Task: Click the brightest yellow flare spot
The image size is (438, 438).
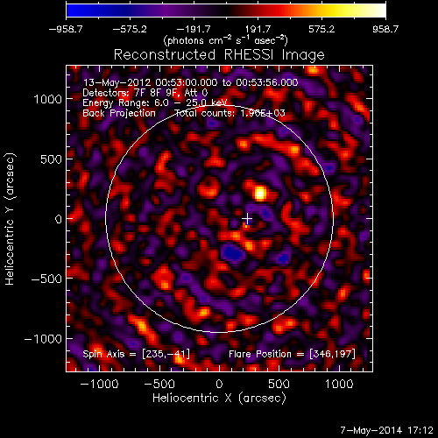Action: pos(260,194)
